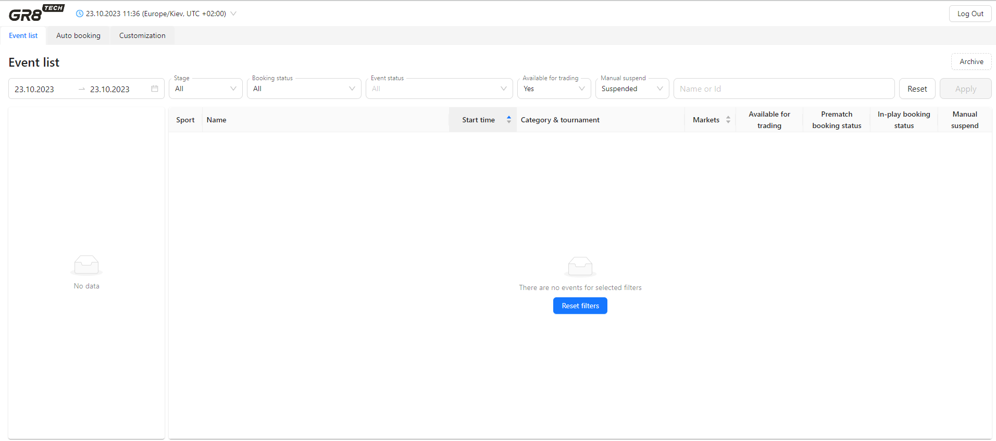Click the 'There are no events for selected filters' text
The width and height of the screenshot is (996, 441).
tap(580, 287)
